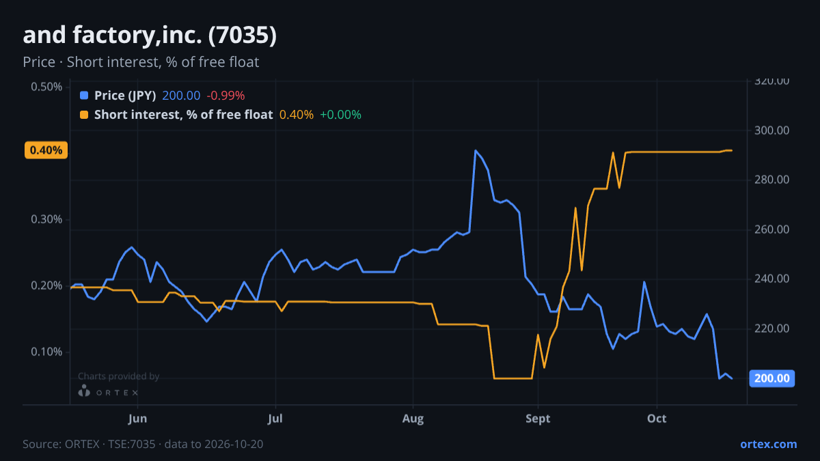Click the Price · Short interest subtitle

(141, 62)
